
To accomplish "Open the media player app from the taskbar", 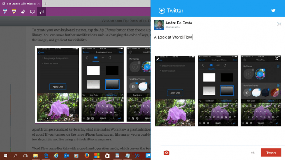I will point(76,156).
